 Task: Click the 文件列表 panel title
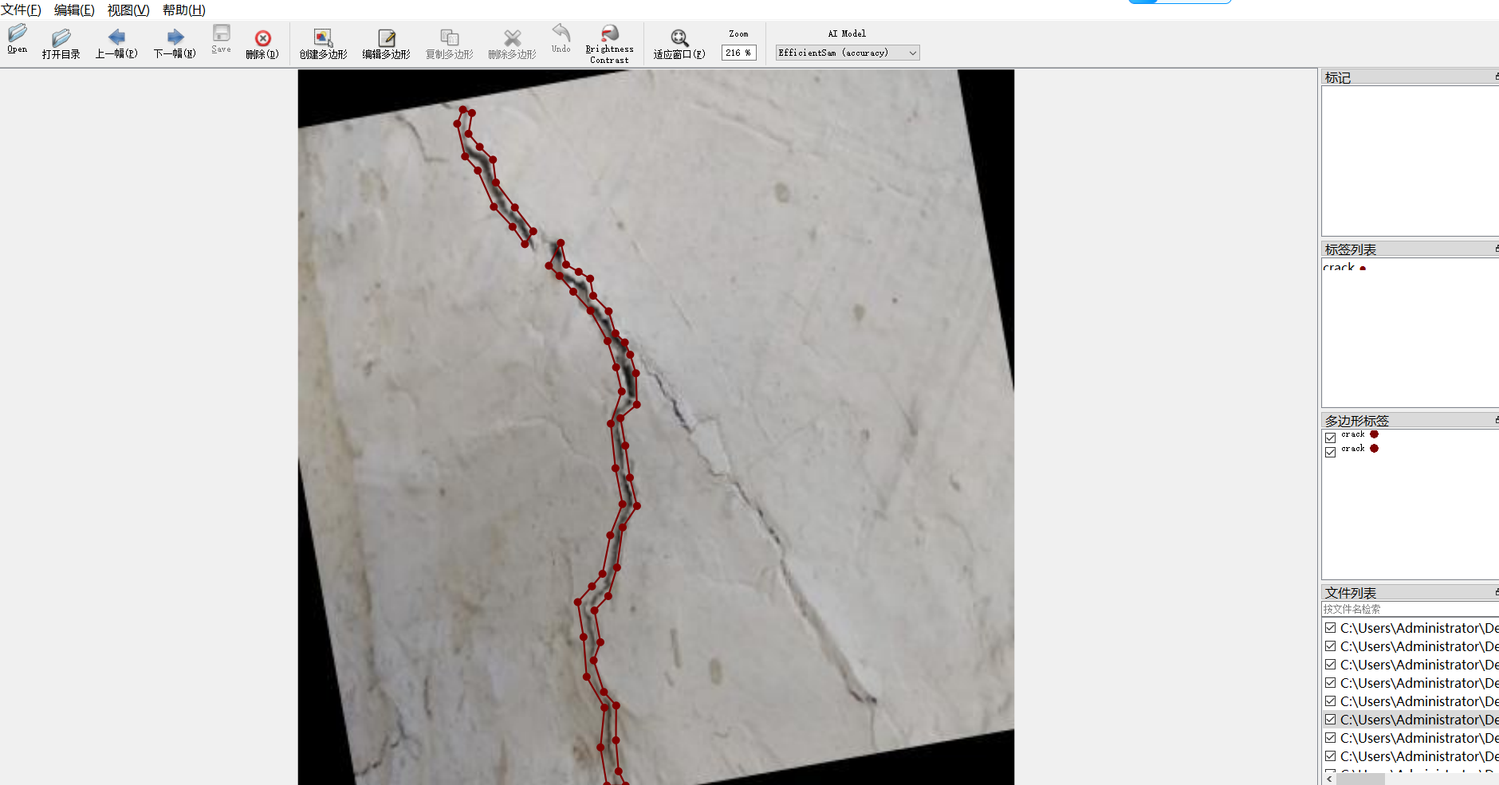(1351, 593)
